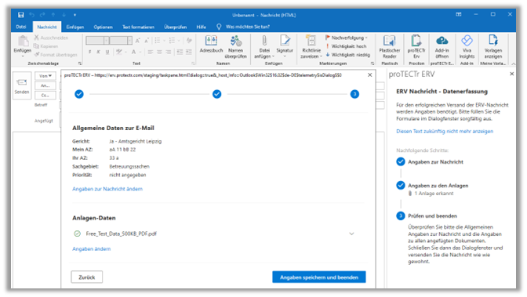Expand the Free_Test_Data_500KB_PDF.pdf attachment details

coord(351,234)
